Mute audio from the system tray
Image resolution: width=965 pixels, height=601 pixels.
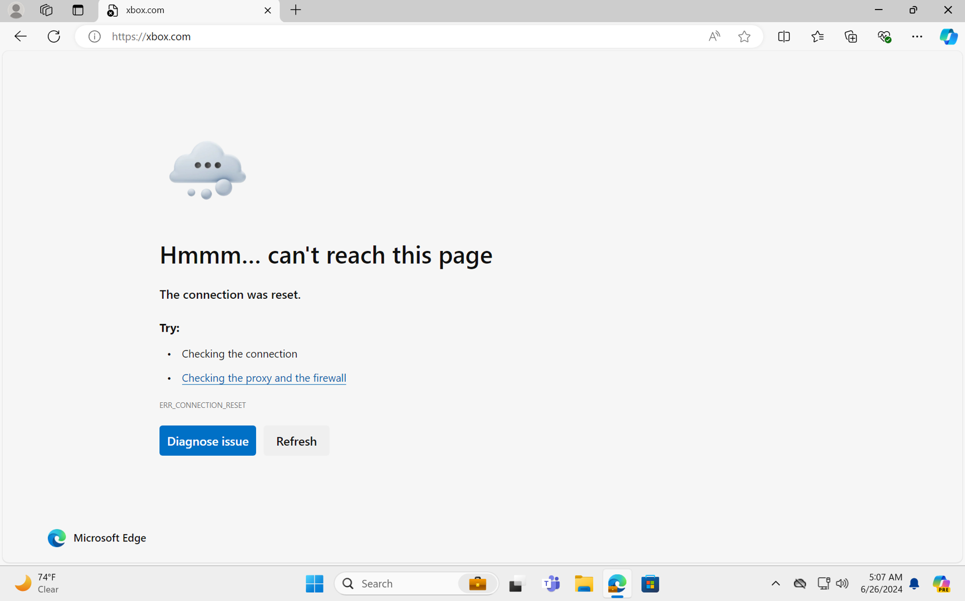[842, 583]
